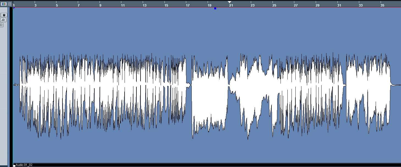Click ruler position bar 25

coord(274,5)
